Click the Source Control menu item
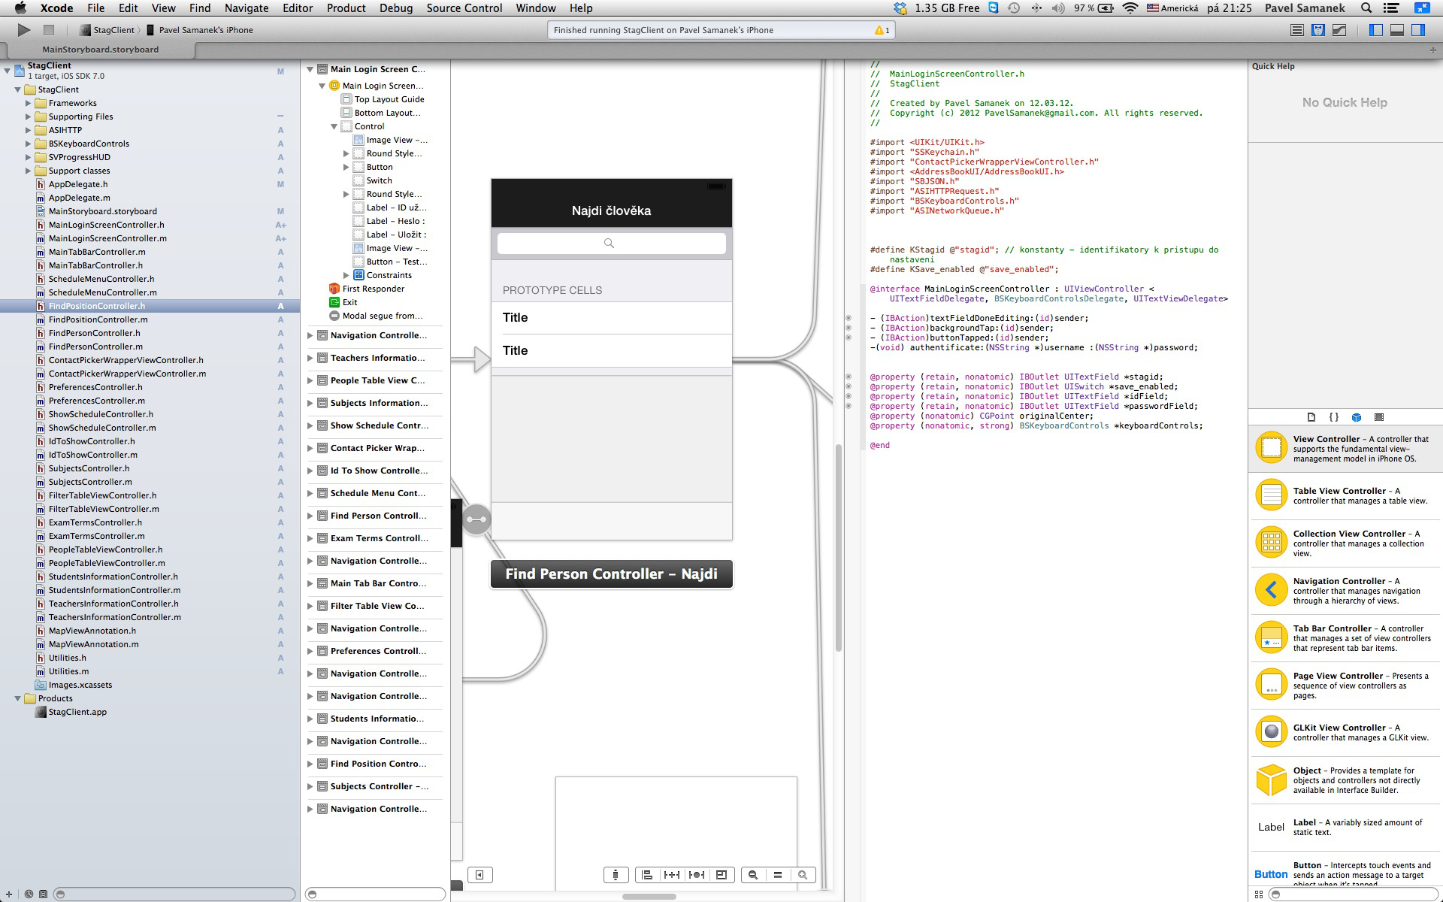 (x=464, y=9)
